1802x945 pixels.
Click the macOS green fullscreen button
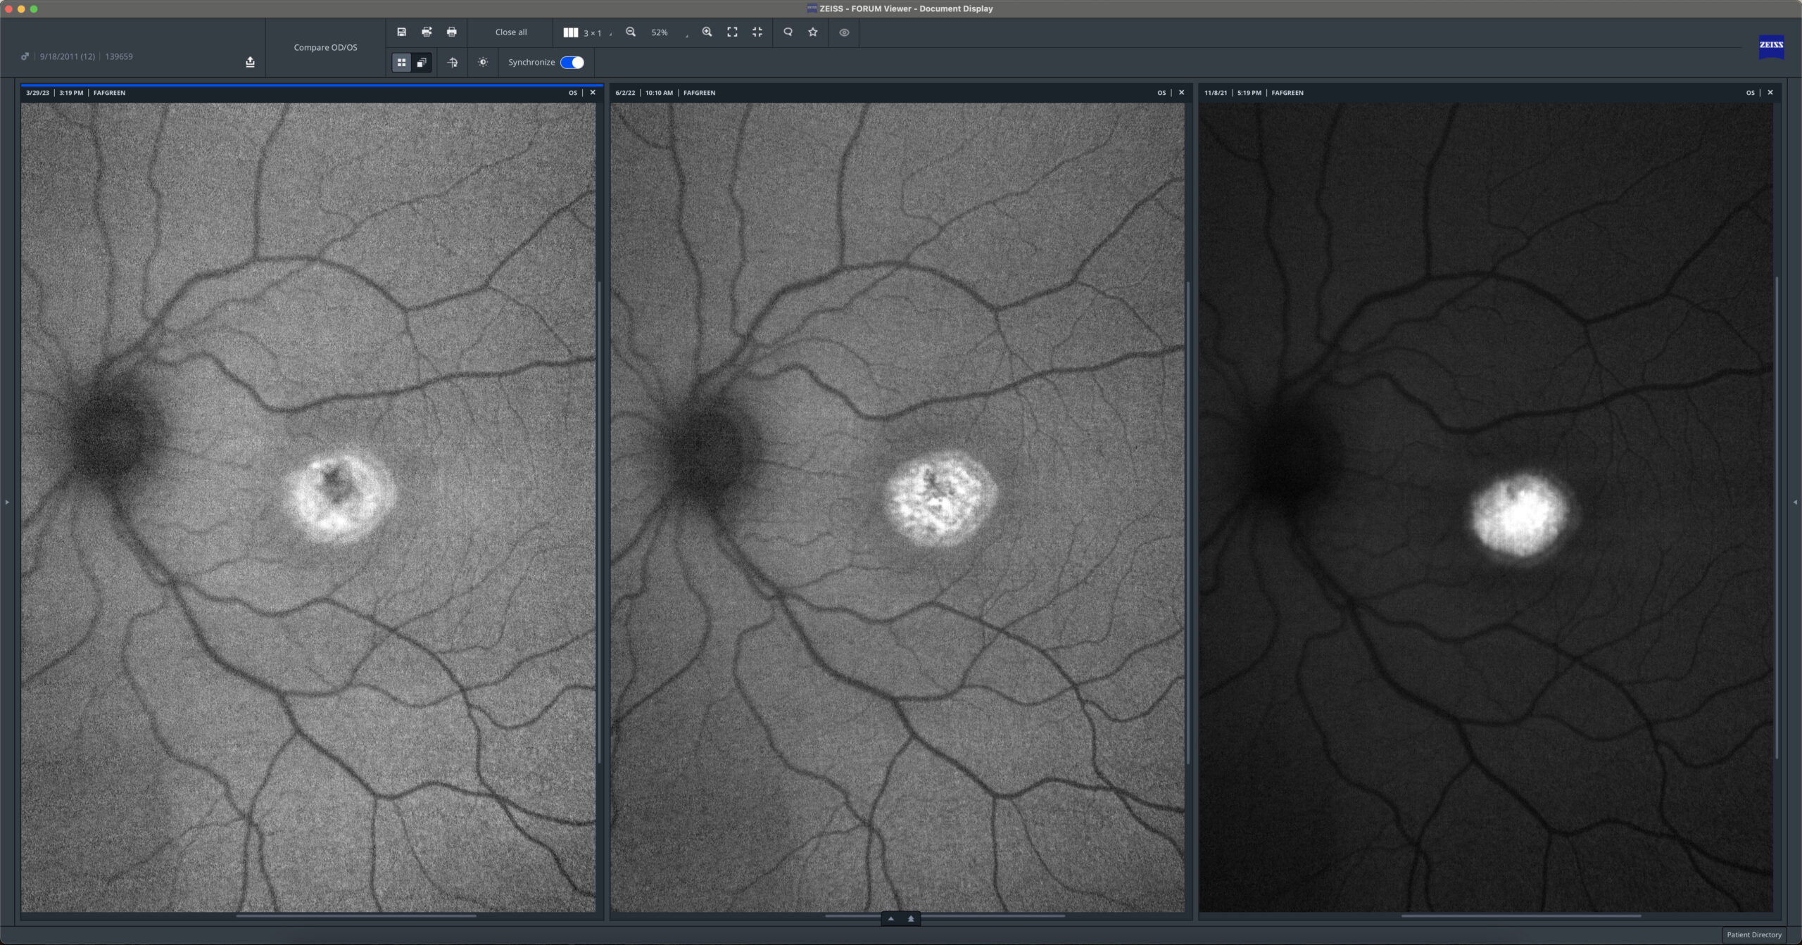pos(34,8)
